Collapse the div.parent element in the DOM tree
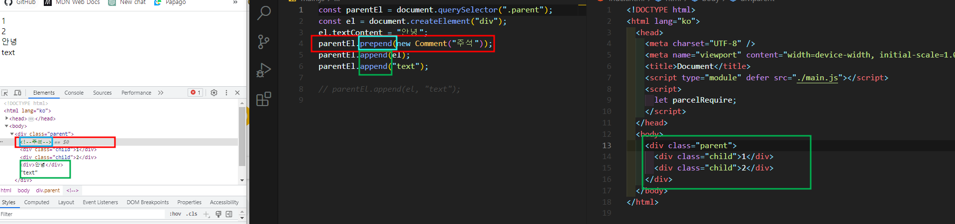Viewport: 955px width, 224px height. [12, 134]
